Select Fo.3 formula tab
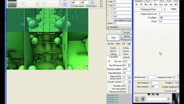 coord(155,1)
